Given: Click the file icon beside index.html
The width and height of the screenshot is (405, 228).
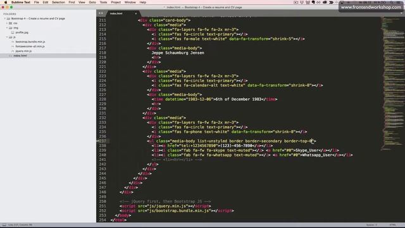Looking at the screenshot, I should [x=11, y=56].
